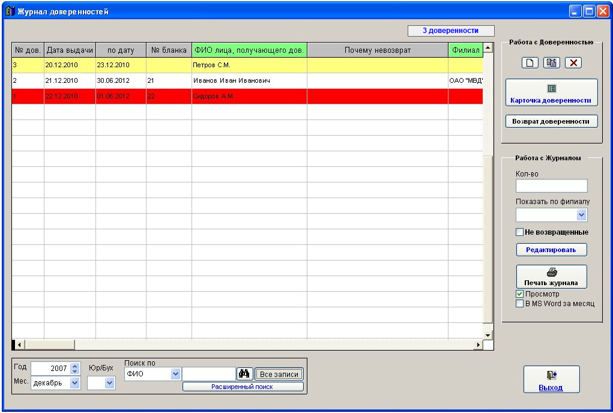
Task: Toggle Не возвращенные checkbox
Action: coord(519,232)
